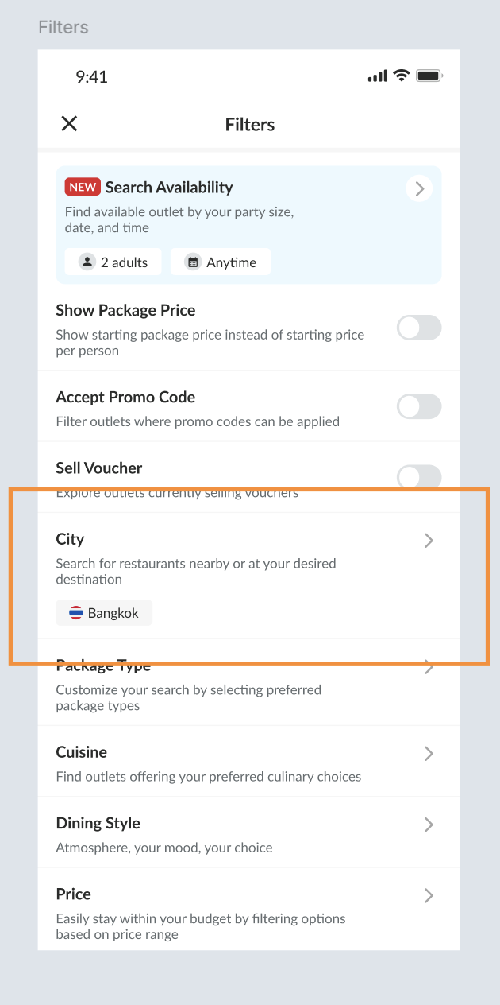Tap the cellular signal bars icon
The width and height of the screenshot is (500, 1005).
pyautogui.click(x=378, y=76)
